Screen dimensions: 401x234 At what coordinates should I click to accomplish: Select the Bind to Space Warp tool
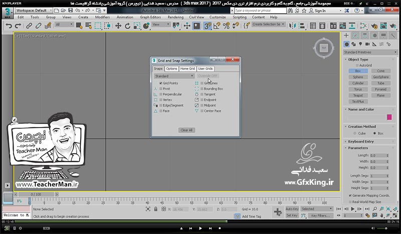point(48,26)
